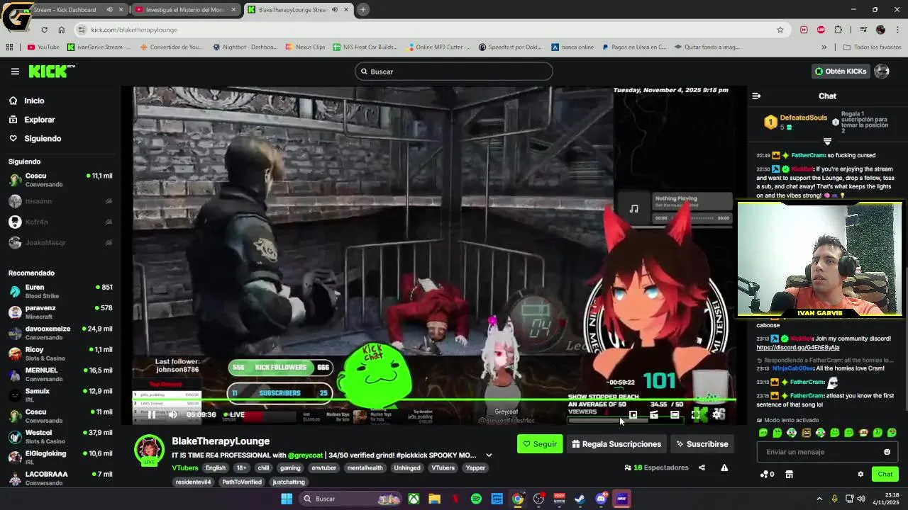The width and height of the screenshot is (908, 510).
Task: Open Todos los favoritos folder
Action: pyautogui.click(x=873, y=47)
